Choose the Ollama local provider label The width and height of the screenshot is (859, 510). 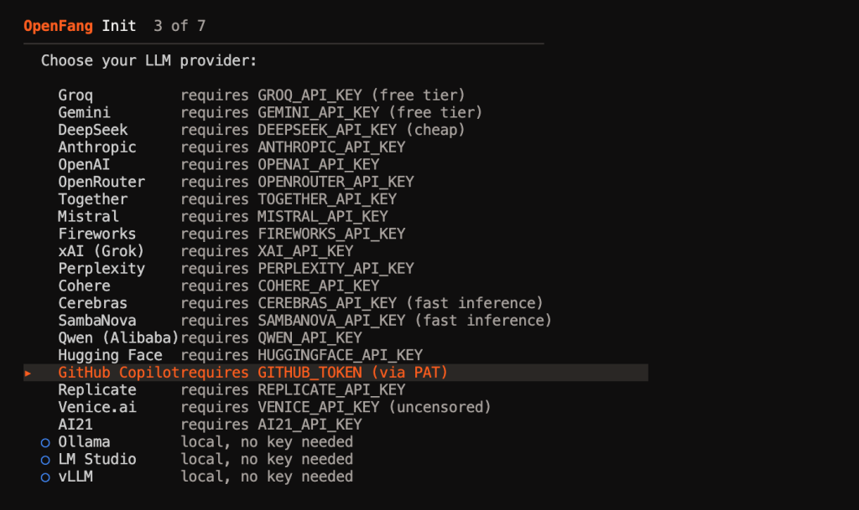click(84, 442)
